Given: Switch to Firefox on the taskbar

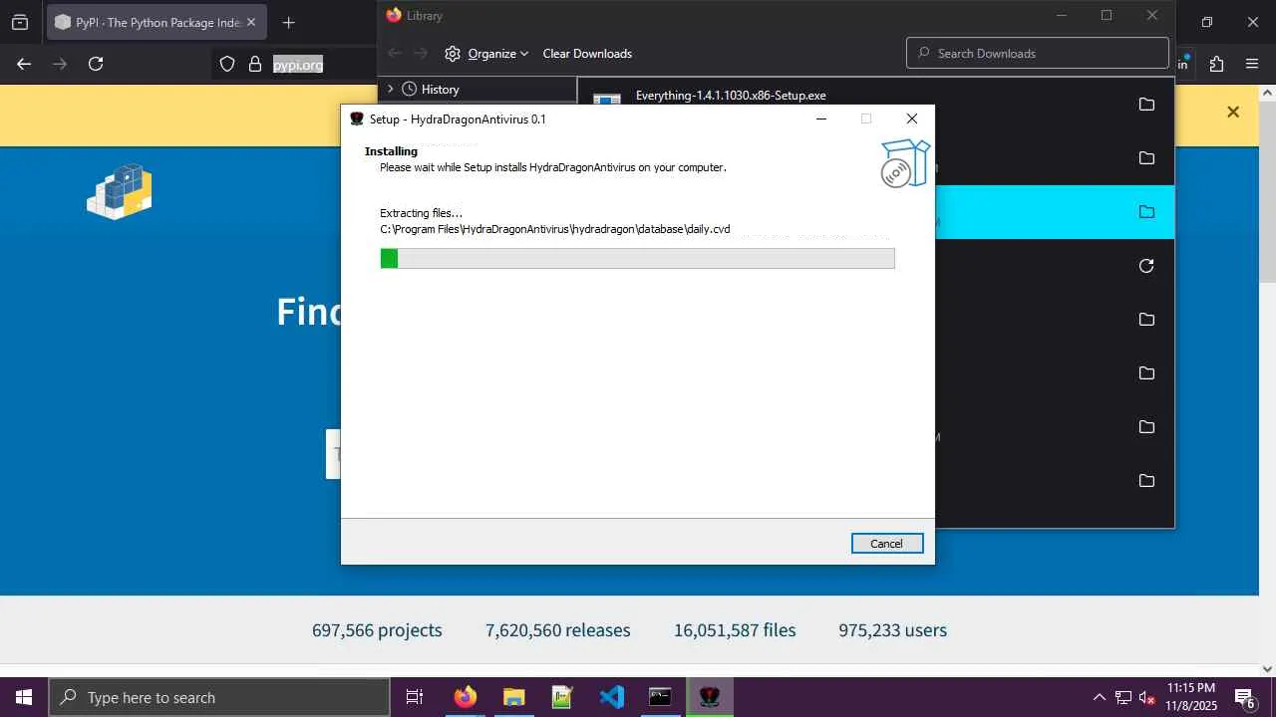Looking at the screenshot, I should [465, 697].
